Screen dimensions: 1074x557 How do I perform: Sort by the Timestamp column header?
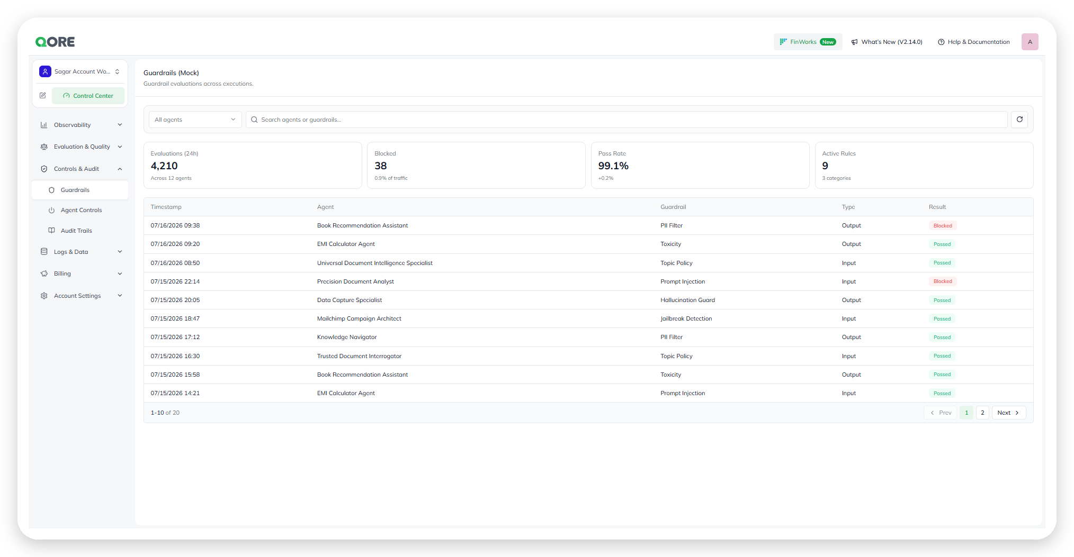click(166, 207)
